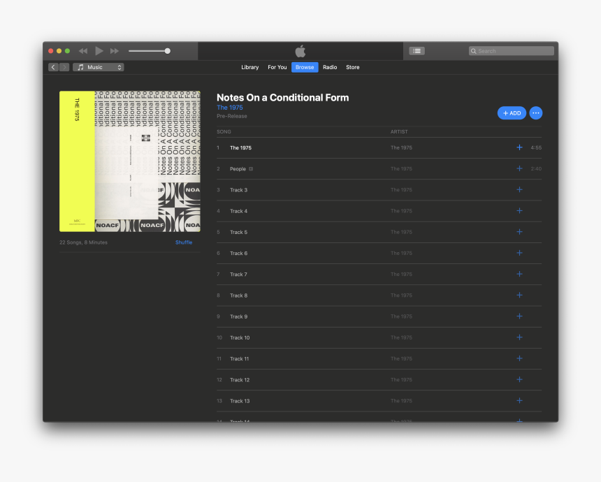Go back with the back chevron
The width and height of the screenshot is (601, 482).
53,67
